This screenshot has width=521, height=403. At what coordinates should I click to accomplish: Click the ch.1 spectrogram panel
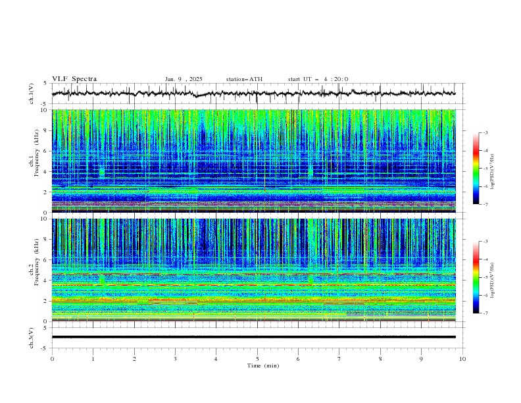[253, 161]
